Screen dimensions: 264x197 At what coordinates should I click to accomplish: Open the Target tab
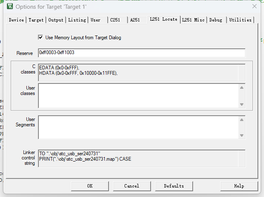coord(36,20)
